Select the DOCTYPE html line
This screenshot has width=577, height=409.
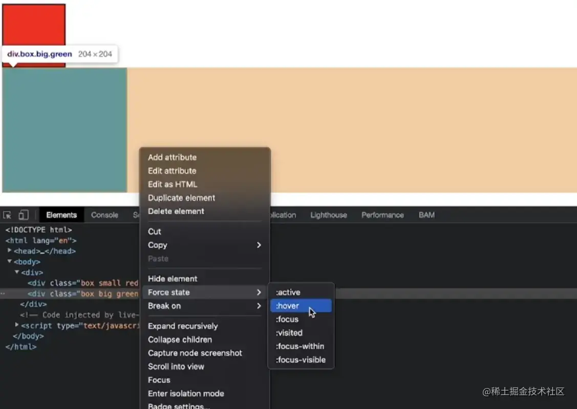(x=38, y=230)
